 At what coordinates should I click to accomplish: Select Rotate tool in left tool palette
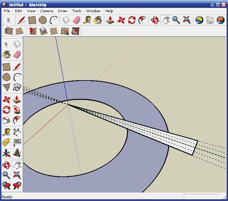tap(6, 110)
